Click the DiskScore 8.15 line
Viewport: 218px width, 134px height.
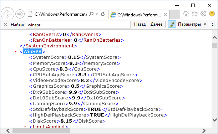pos(67,121)
